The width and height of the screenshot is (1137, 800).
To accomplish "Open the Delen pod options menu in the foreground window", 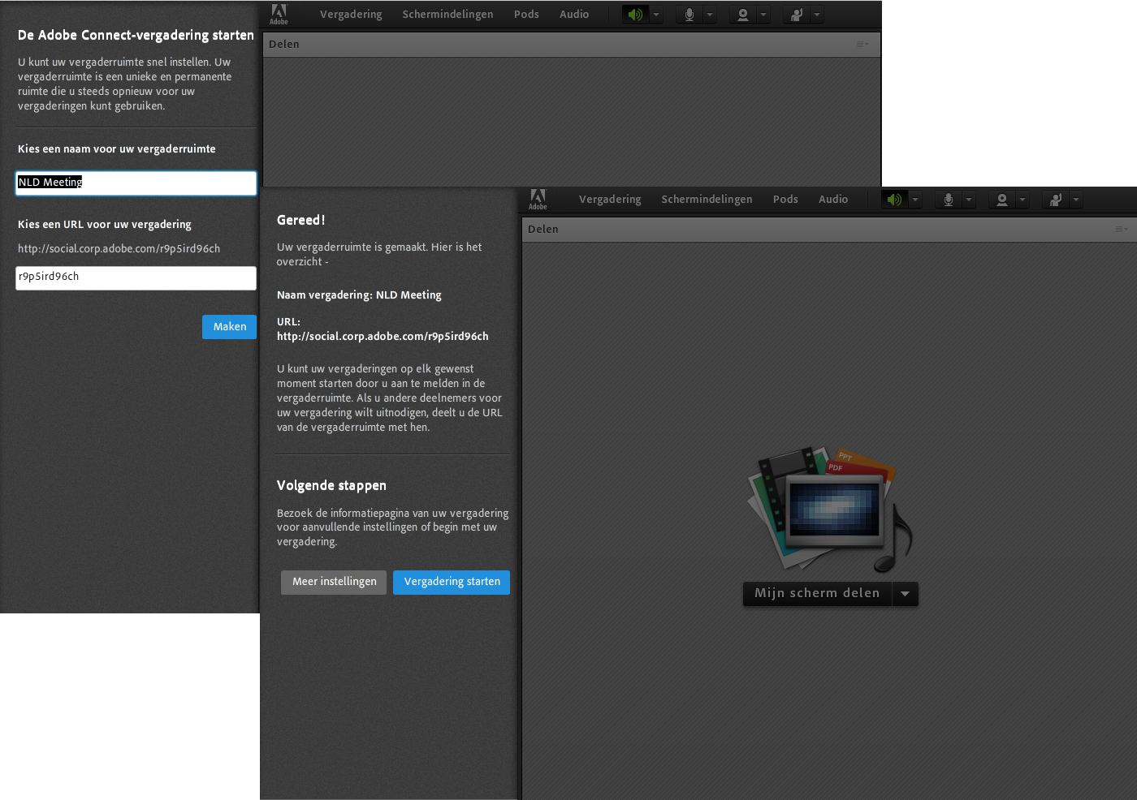I will tap(1122, 229).
